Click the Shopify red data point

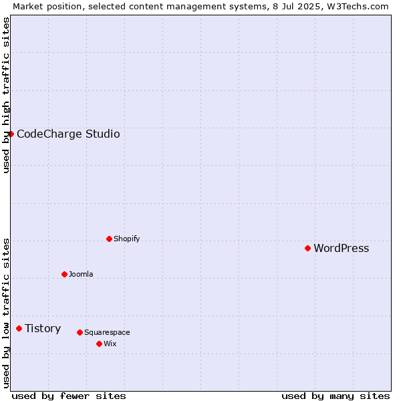(x=109, y=239)
